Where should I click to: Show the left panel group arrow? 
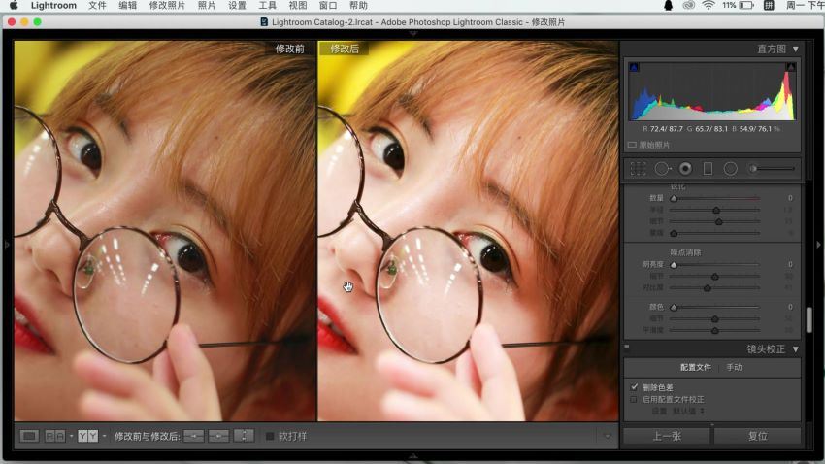(x=7, y=244)
